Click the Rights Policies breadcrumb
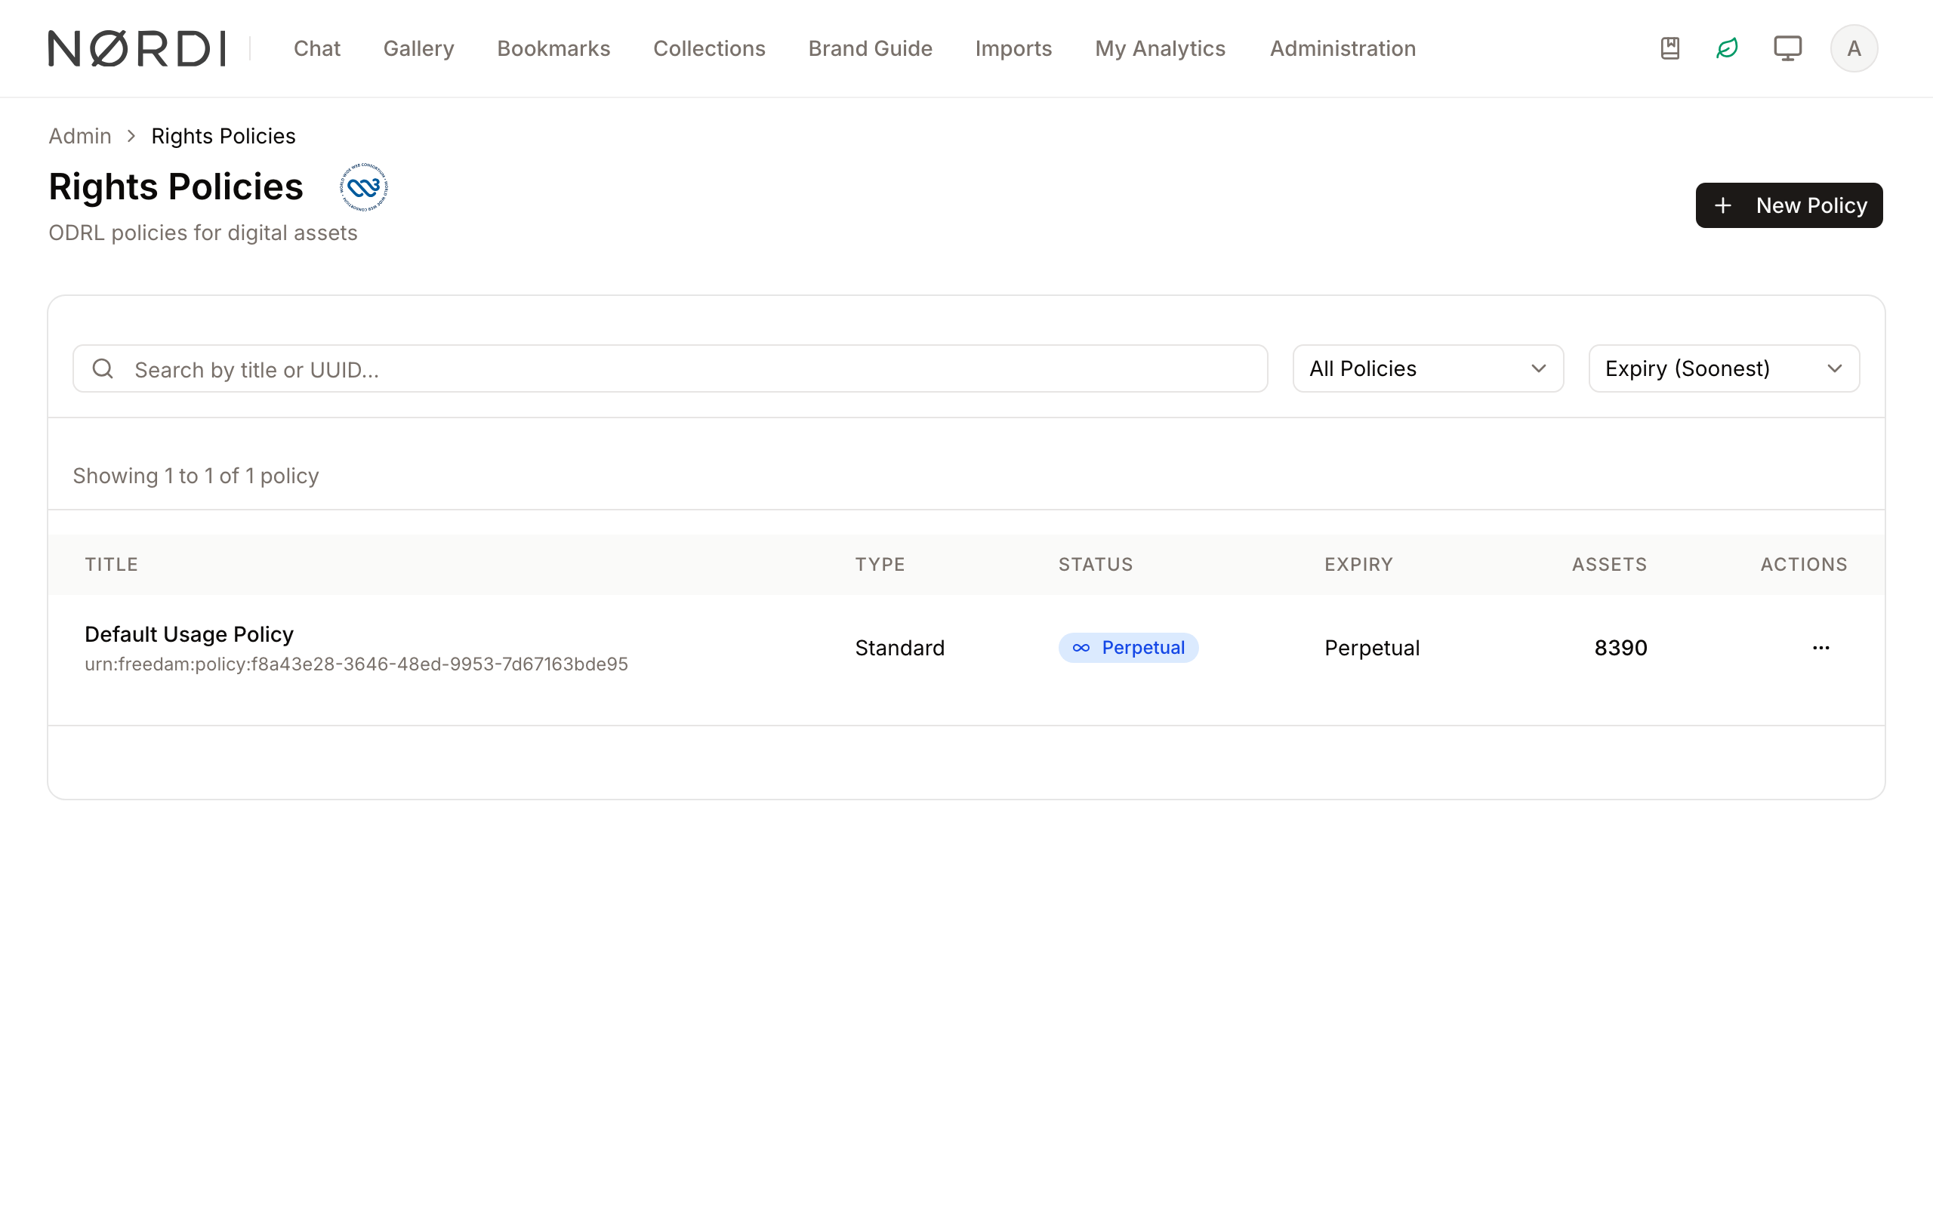 click(224, 136)
